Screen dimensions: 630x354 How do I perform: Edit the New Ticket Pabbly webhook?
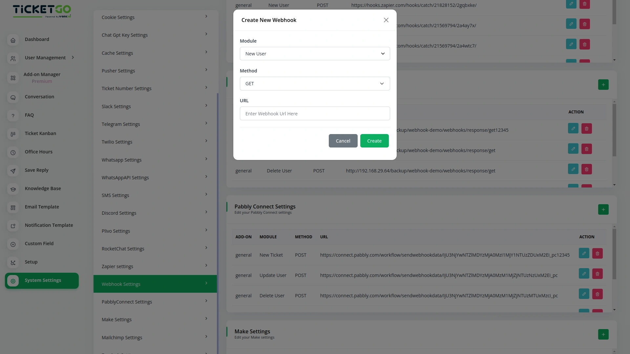coord(584,253)
